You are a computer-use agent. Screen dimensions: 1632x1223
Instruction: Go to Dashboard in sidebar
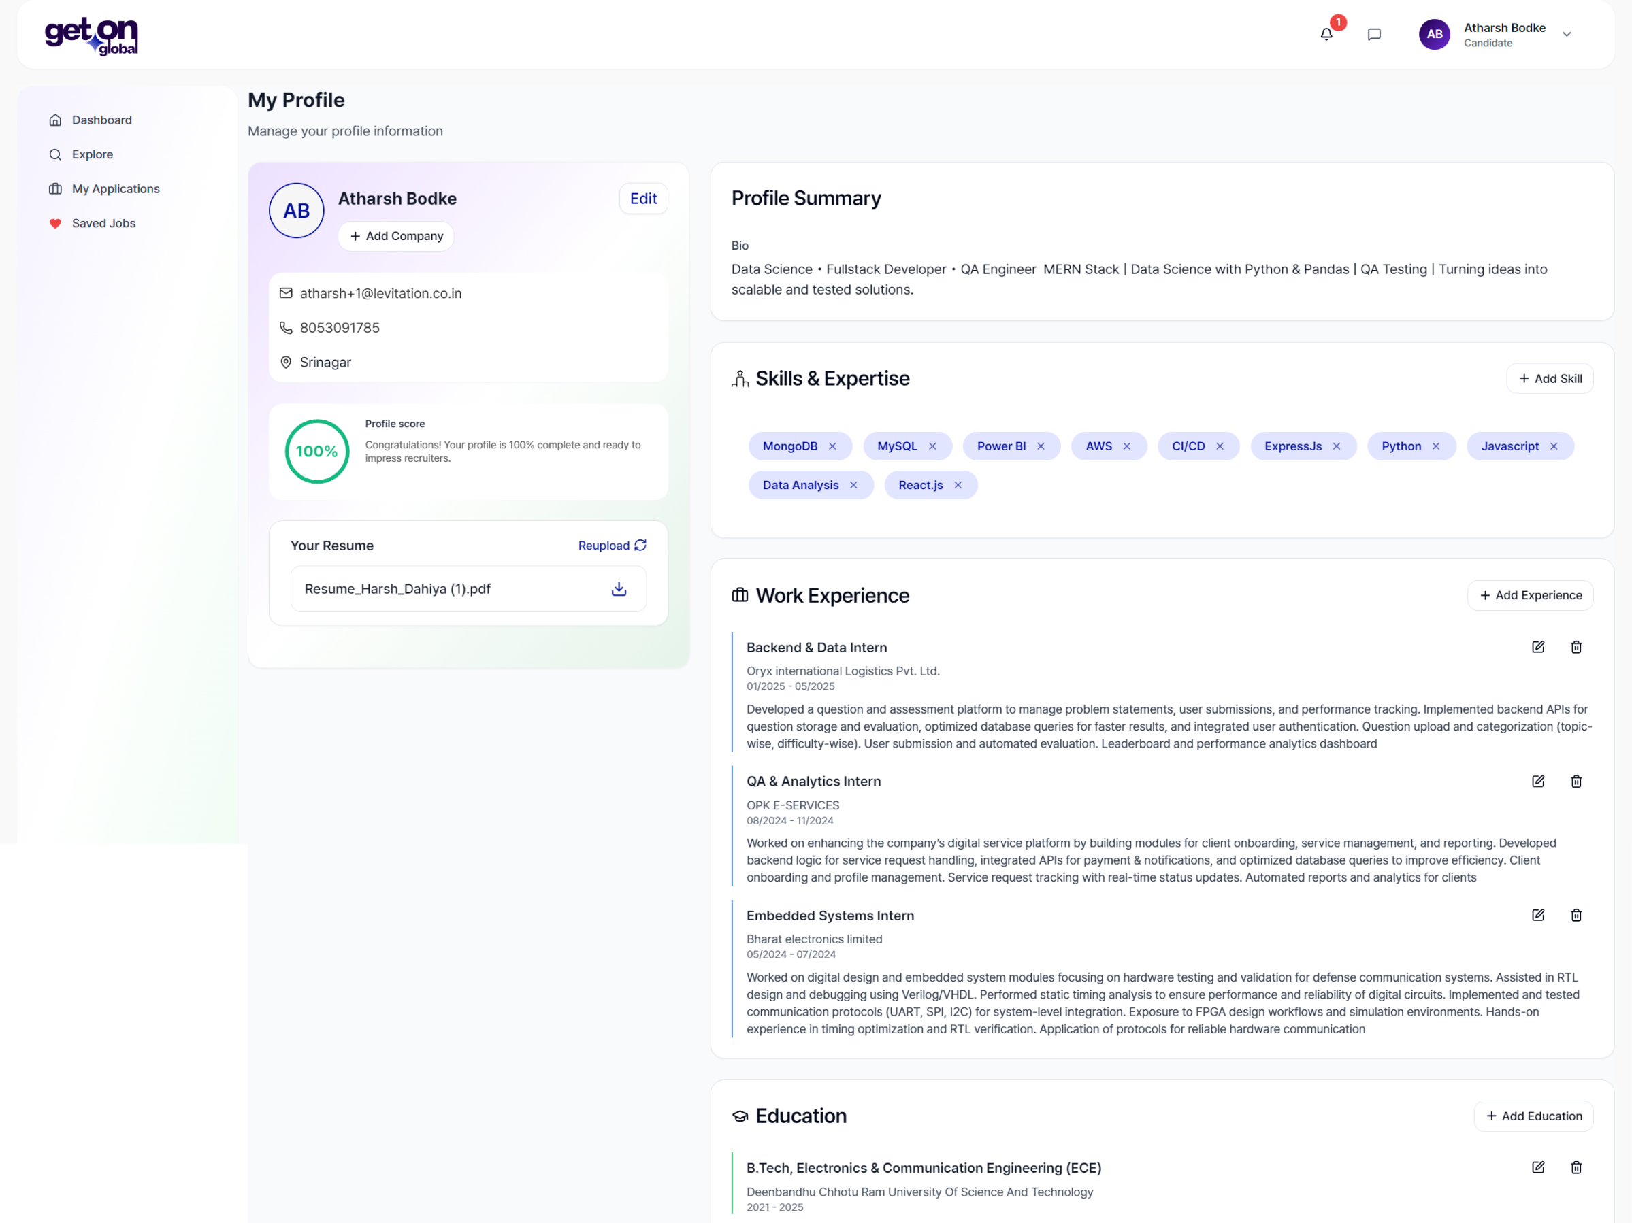(102, 120)
